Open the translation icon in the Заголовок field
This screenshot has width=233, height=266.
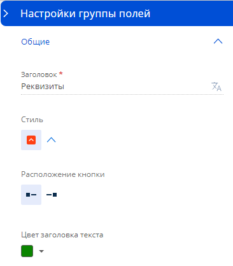click(x=216, y=87)
